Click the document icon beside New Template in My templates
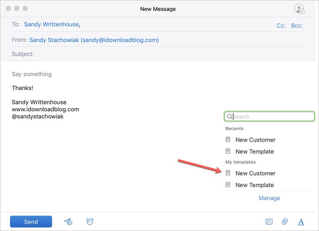The width and height of the screenshot is (319, 231). click(x=228, y=185)
